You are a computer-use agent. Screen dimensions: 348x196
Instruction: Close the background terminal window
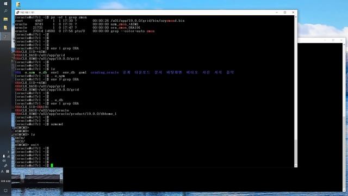(x=341, y=40)
